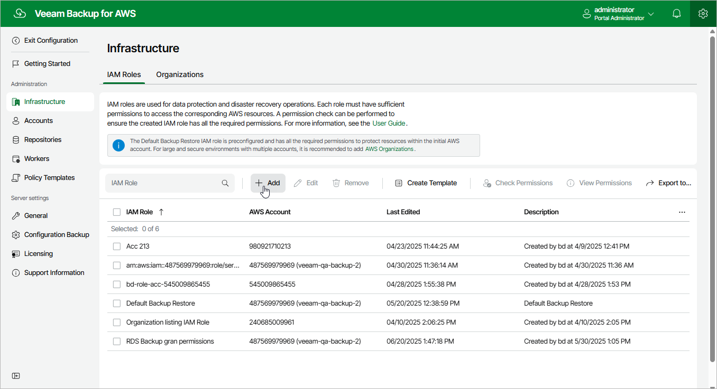717x389 pixels.
Task: Open the table column options ellipsis
Action: [x=682, y=212]
